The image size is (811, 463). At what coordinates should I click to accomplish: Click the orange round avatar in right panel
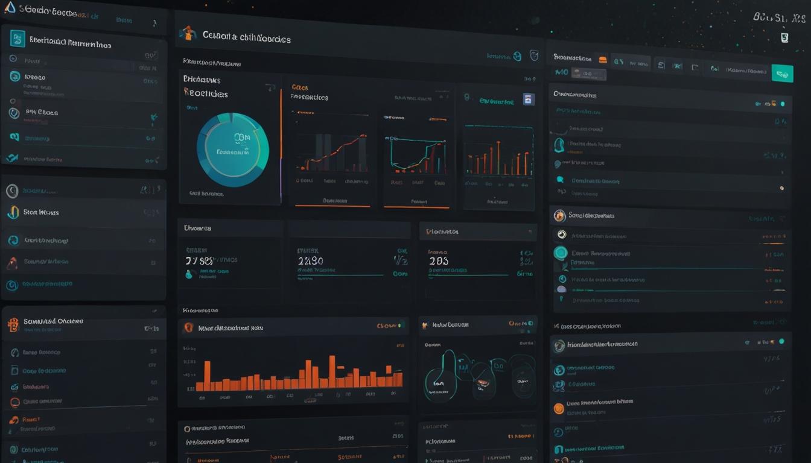coord(559,215)
